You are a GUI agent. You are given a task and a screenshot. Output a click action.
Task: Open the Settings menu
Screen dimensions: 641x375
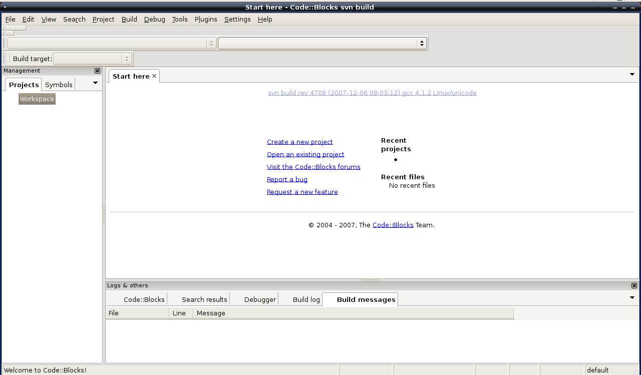pyautogui.click(x=237, y=19)
